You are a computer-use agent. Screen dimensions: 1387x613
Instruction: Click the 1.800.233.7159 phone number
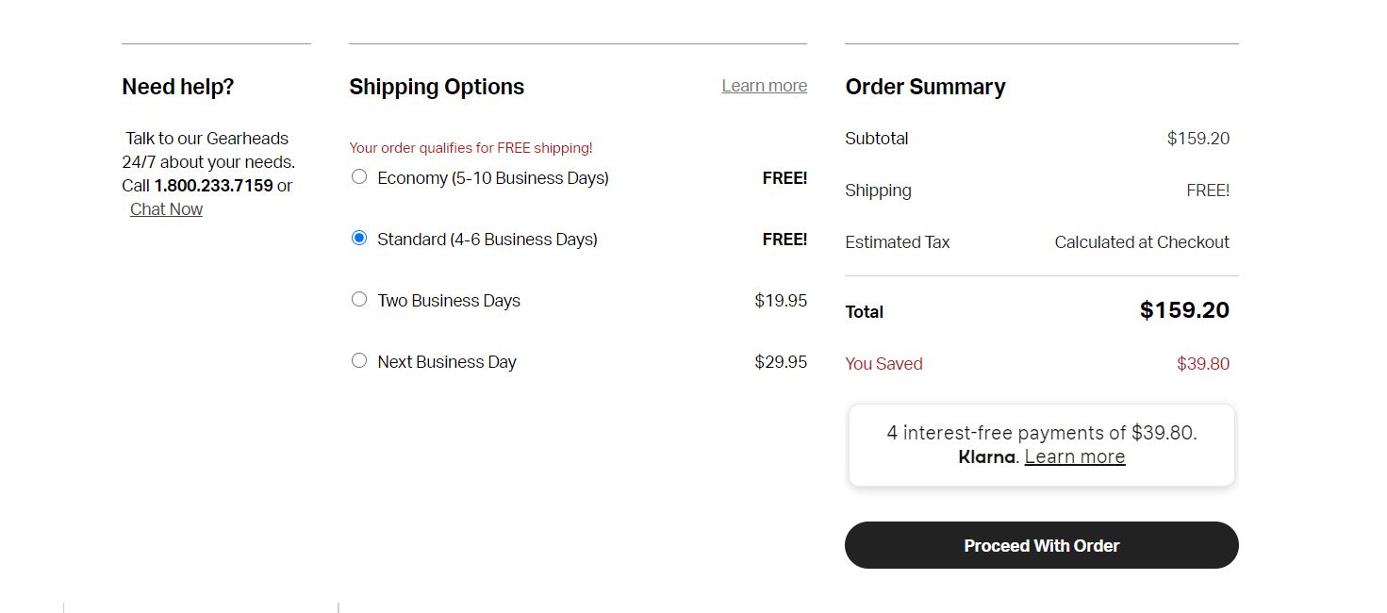pyautogui.click(x=213, y=186)
